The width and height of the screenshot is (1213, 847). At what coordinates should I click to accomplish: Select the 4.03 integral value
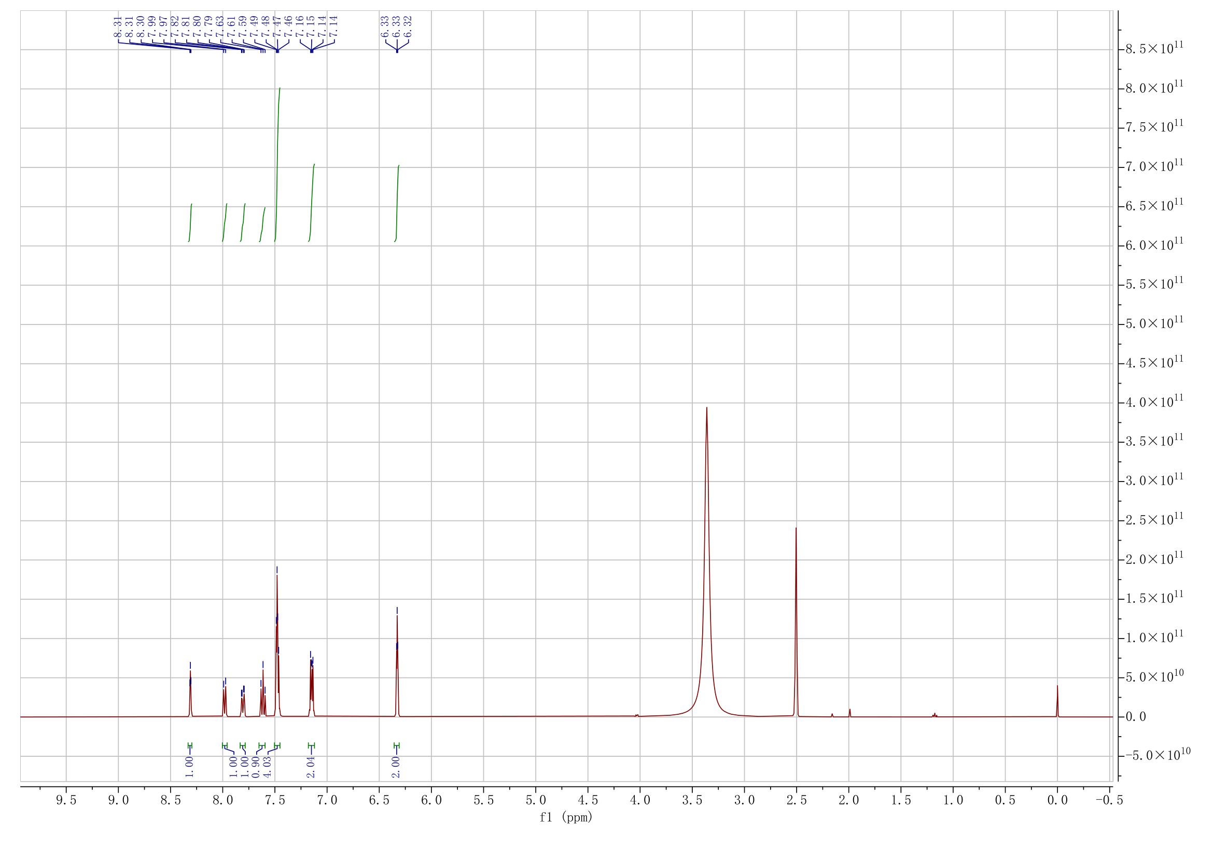[x=268, y=767]
